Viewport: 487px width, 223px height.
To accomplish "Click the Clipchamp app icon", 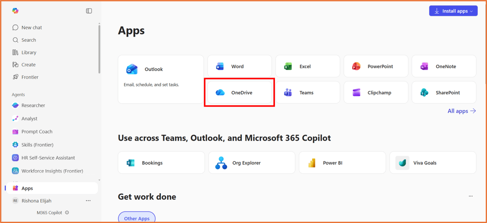I will click(356, 92).
